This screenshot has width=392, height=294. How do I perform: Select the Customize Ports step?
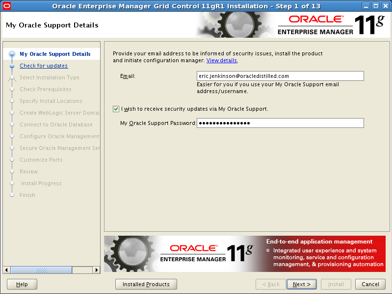[x=41, y=160]
